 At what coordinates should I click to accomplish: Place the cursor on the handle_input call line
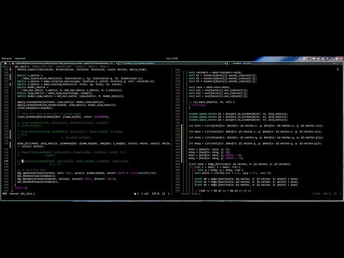(82, 69)
